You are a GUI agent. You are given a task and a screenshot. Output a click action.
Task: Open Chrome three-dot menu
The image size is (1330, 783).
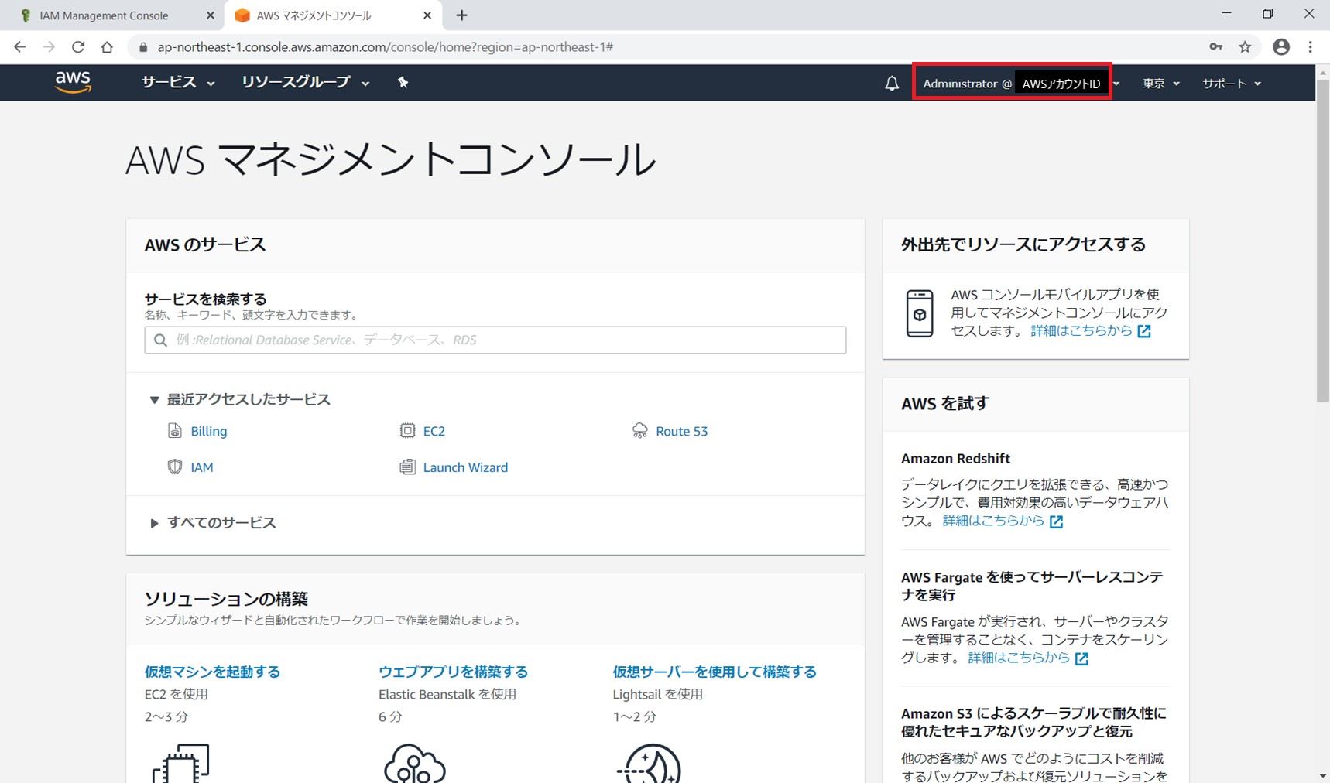[x=1310, y=46]
